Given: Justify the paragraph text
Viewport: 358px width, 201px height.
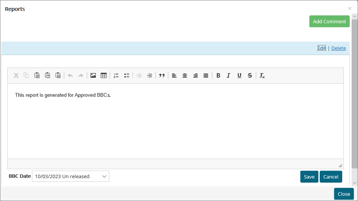Looking at the screenshot, I should coord(206,75).
